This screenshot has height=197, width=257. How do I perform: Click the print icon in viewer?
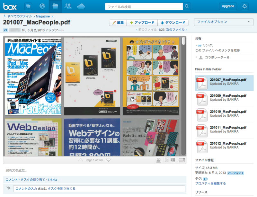click(x=158, y=160)
